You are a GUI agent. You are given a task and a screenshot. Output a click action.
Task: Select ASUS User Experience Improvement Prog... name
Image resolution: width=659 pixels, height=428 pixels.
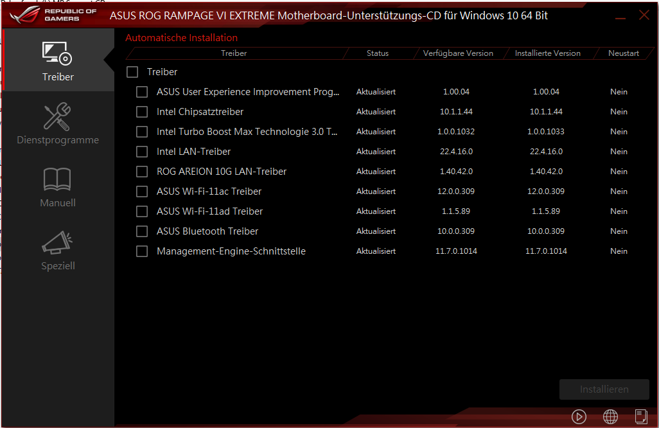coord(248,92)
